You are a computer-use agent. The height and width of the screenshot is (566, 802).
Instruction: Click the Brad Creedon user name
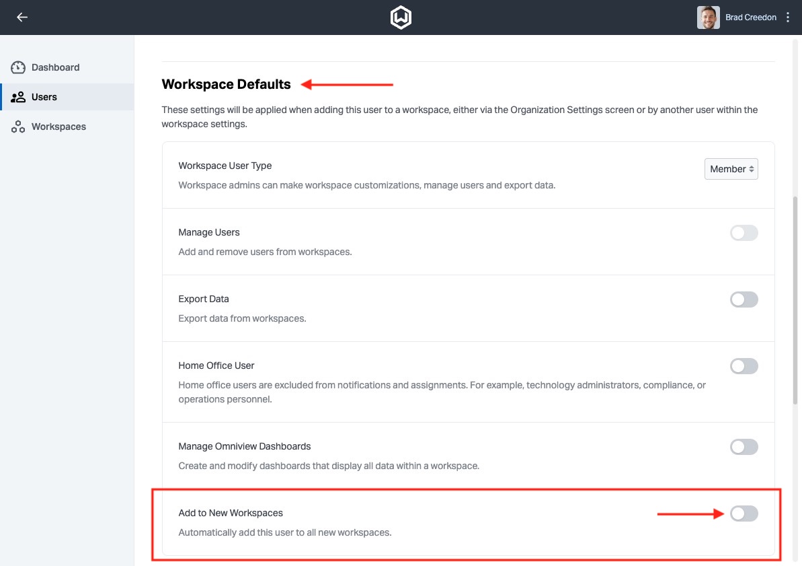click(750, 17)
